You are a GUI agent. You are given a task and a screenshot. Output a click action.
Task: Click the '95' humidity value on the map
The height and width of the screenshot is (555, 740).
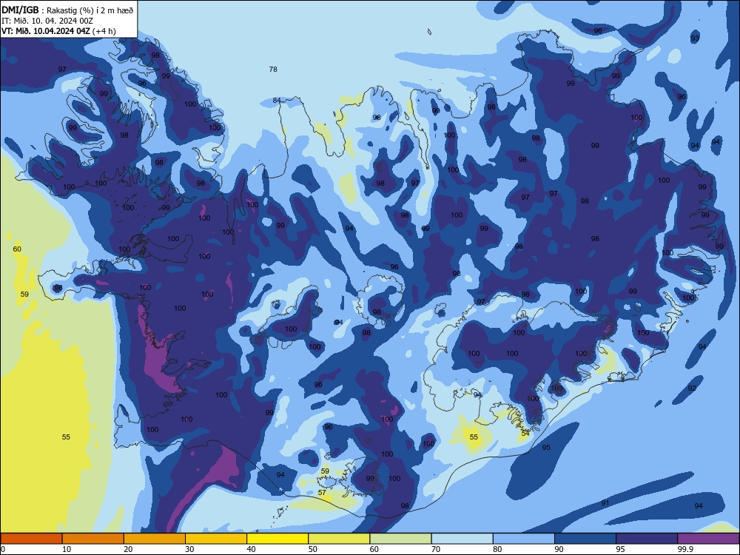click(x=546, y=448)
